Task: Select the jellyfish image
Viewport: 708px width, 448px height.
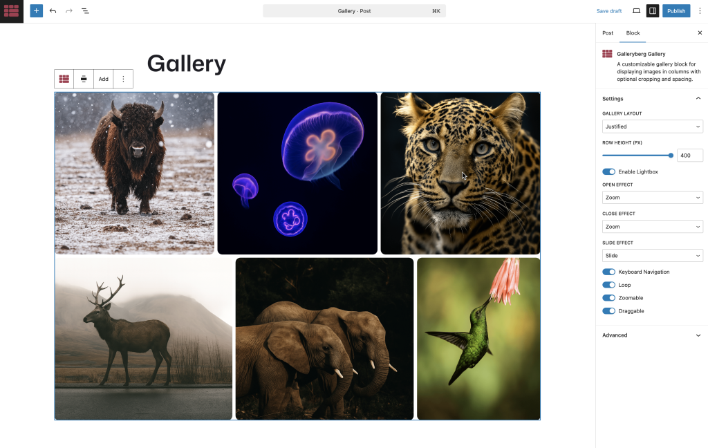Action: 297,174
